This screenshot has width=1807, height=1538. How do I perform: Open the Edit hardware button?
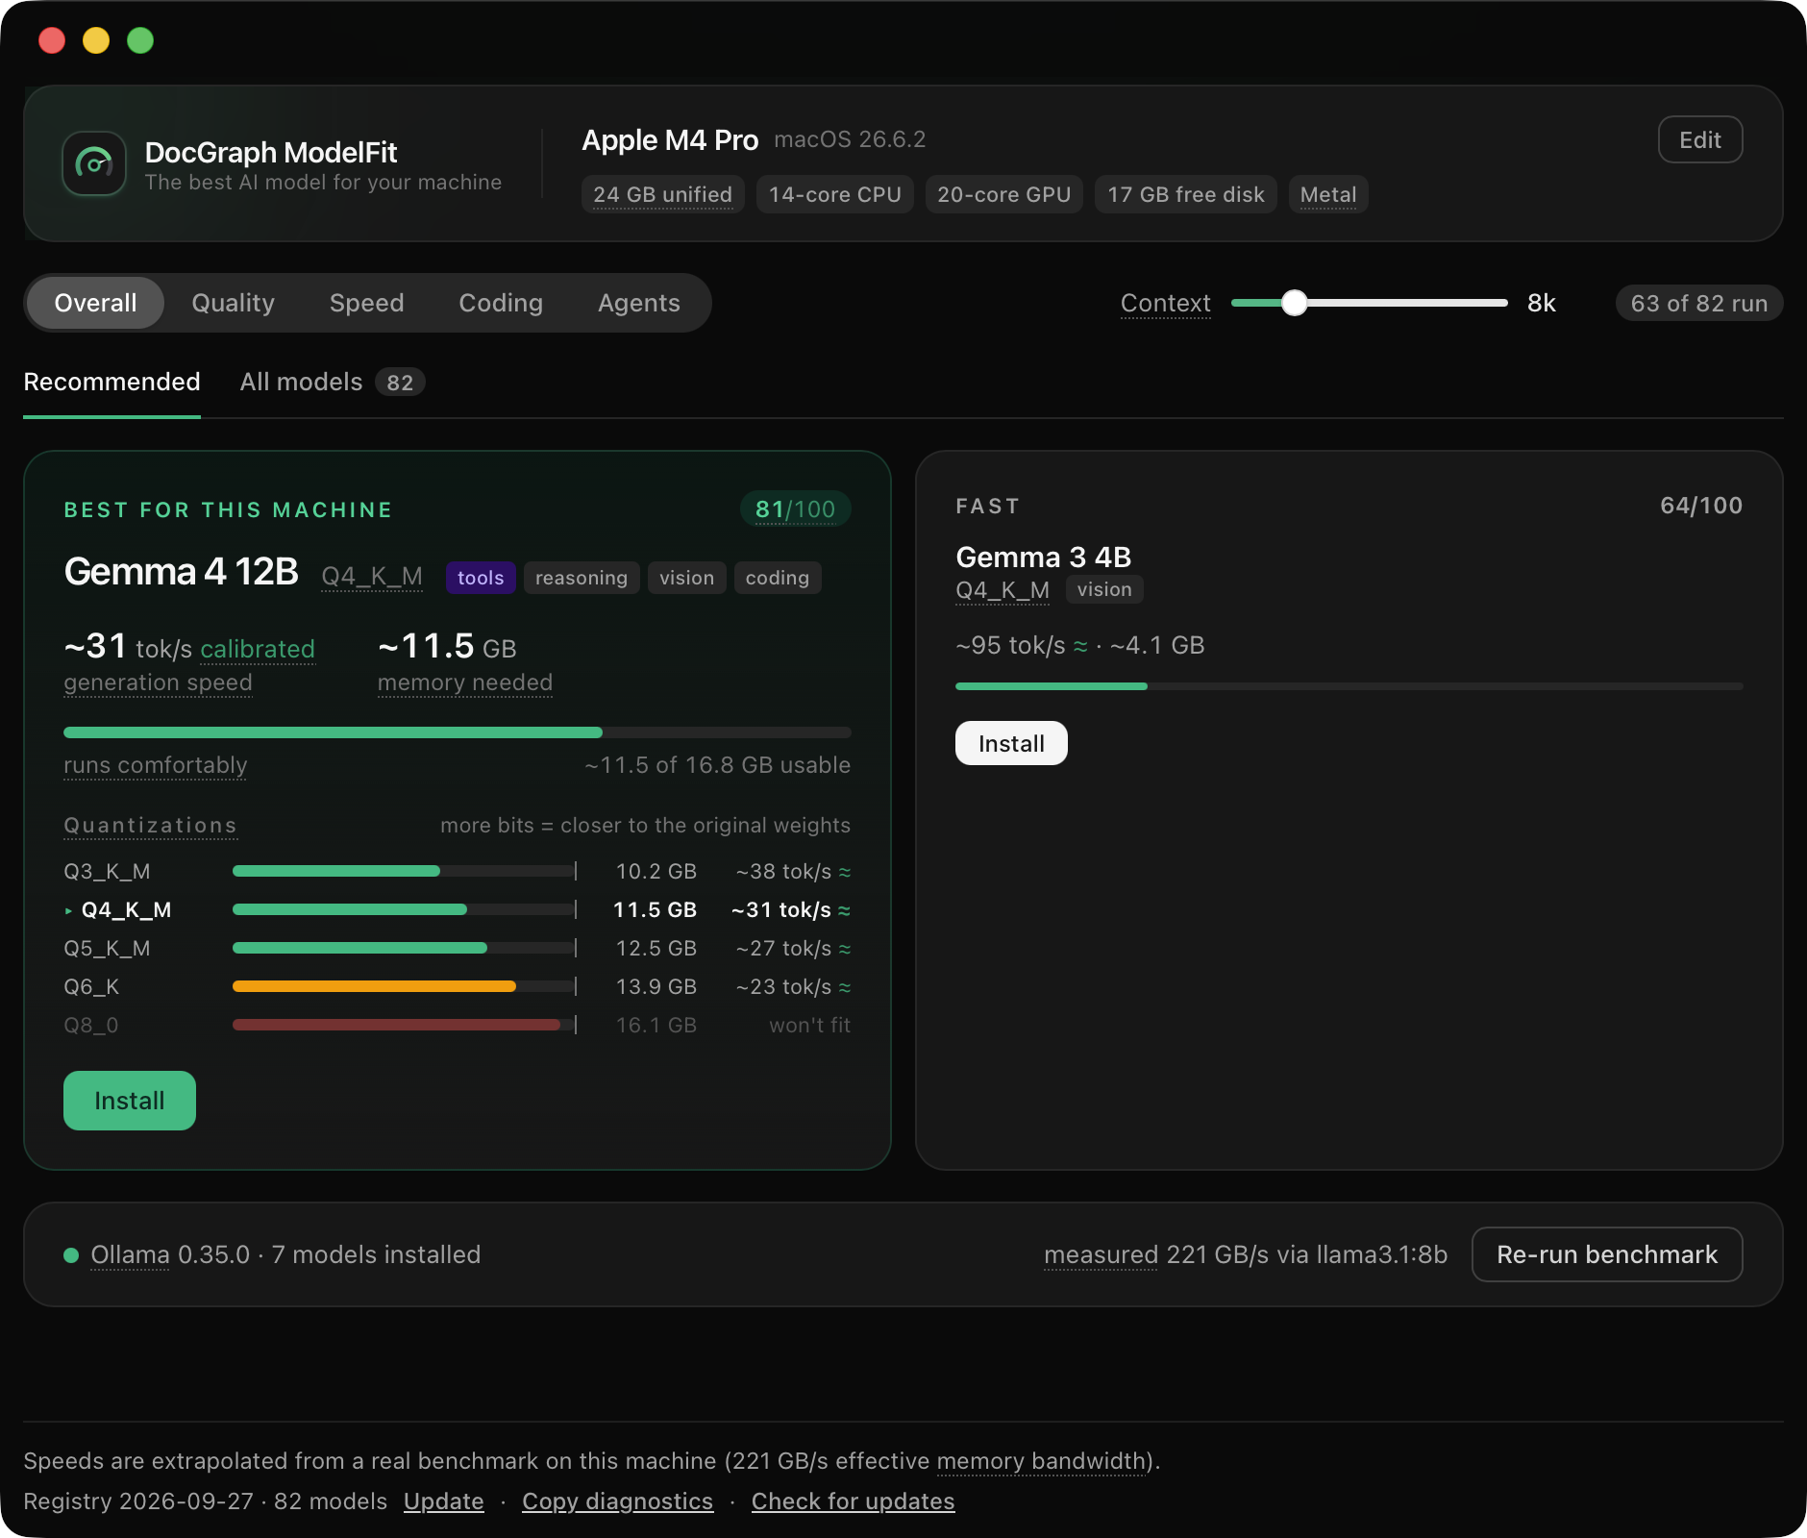[1700, 140]
